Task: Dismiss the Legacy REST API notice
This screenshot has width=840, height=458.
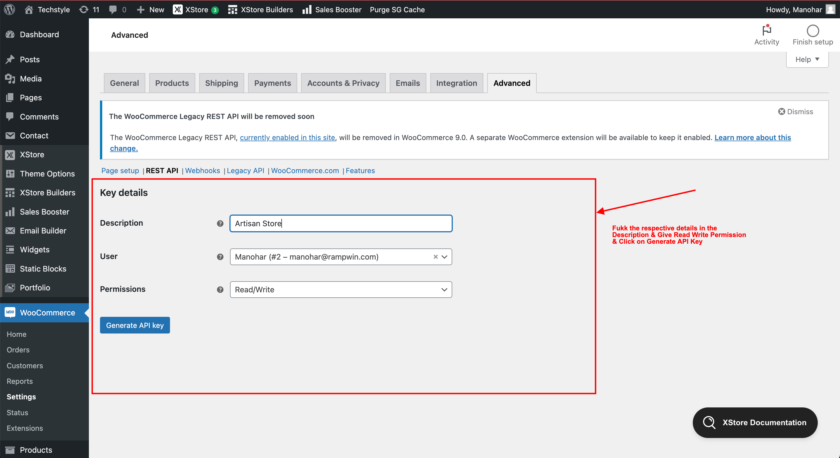Action: click(795, 112)
